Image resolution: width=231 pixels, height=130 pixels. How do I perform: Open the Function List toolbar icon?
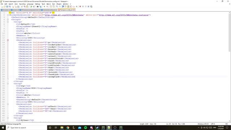[71, 6]
